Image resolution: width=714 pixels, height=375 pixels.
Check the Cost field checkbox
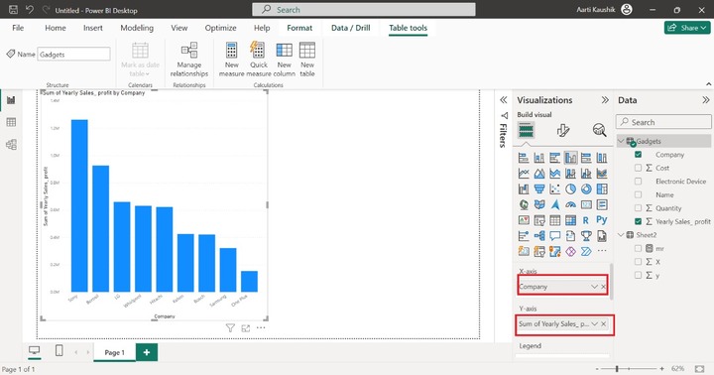click(638, 168)
